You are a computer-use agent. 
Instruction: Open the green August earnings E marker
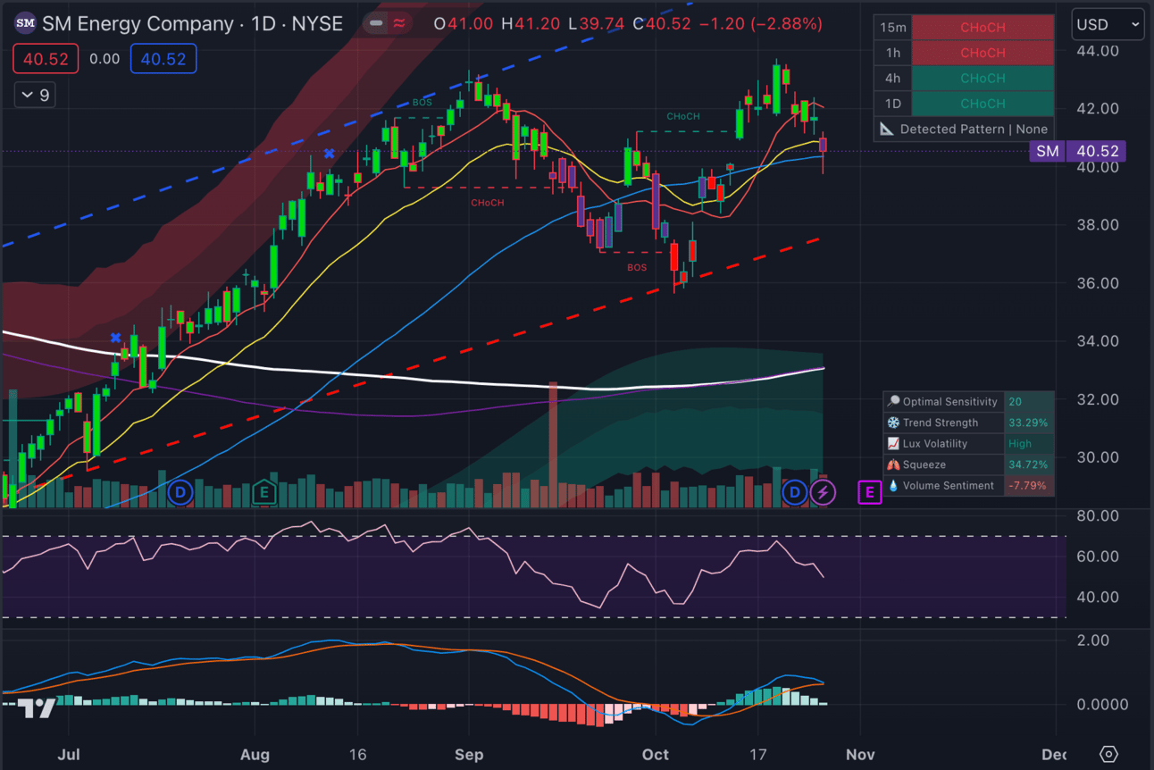[263, 492]
